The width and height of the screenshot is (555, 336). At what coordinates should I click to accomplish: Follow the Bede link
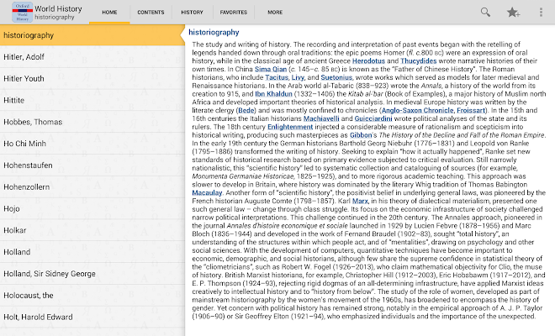[x=246, y=110]
